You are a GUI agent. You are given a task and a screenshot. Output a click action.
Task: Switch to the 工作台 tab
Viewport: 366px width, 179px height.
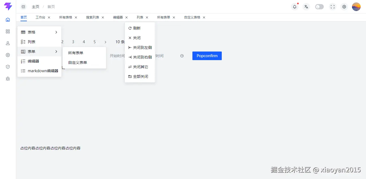pyautogui.click(x=40, y=17)
